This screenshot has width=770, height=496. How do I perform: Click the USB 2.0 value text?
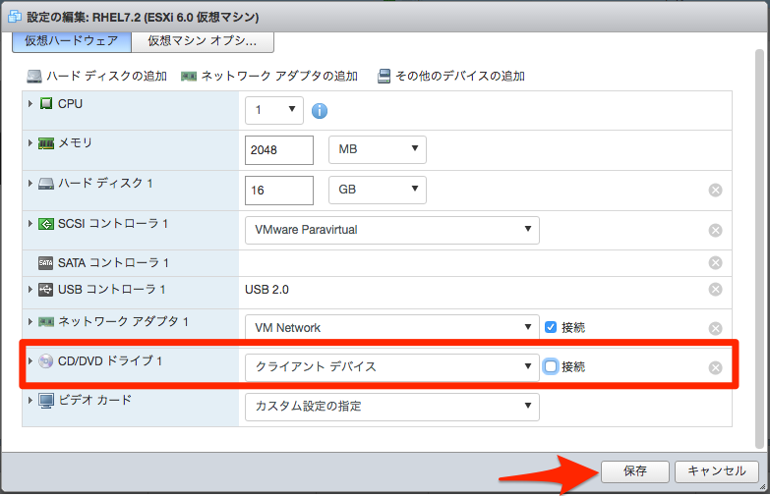267,290
